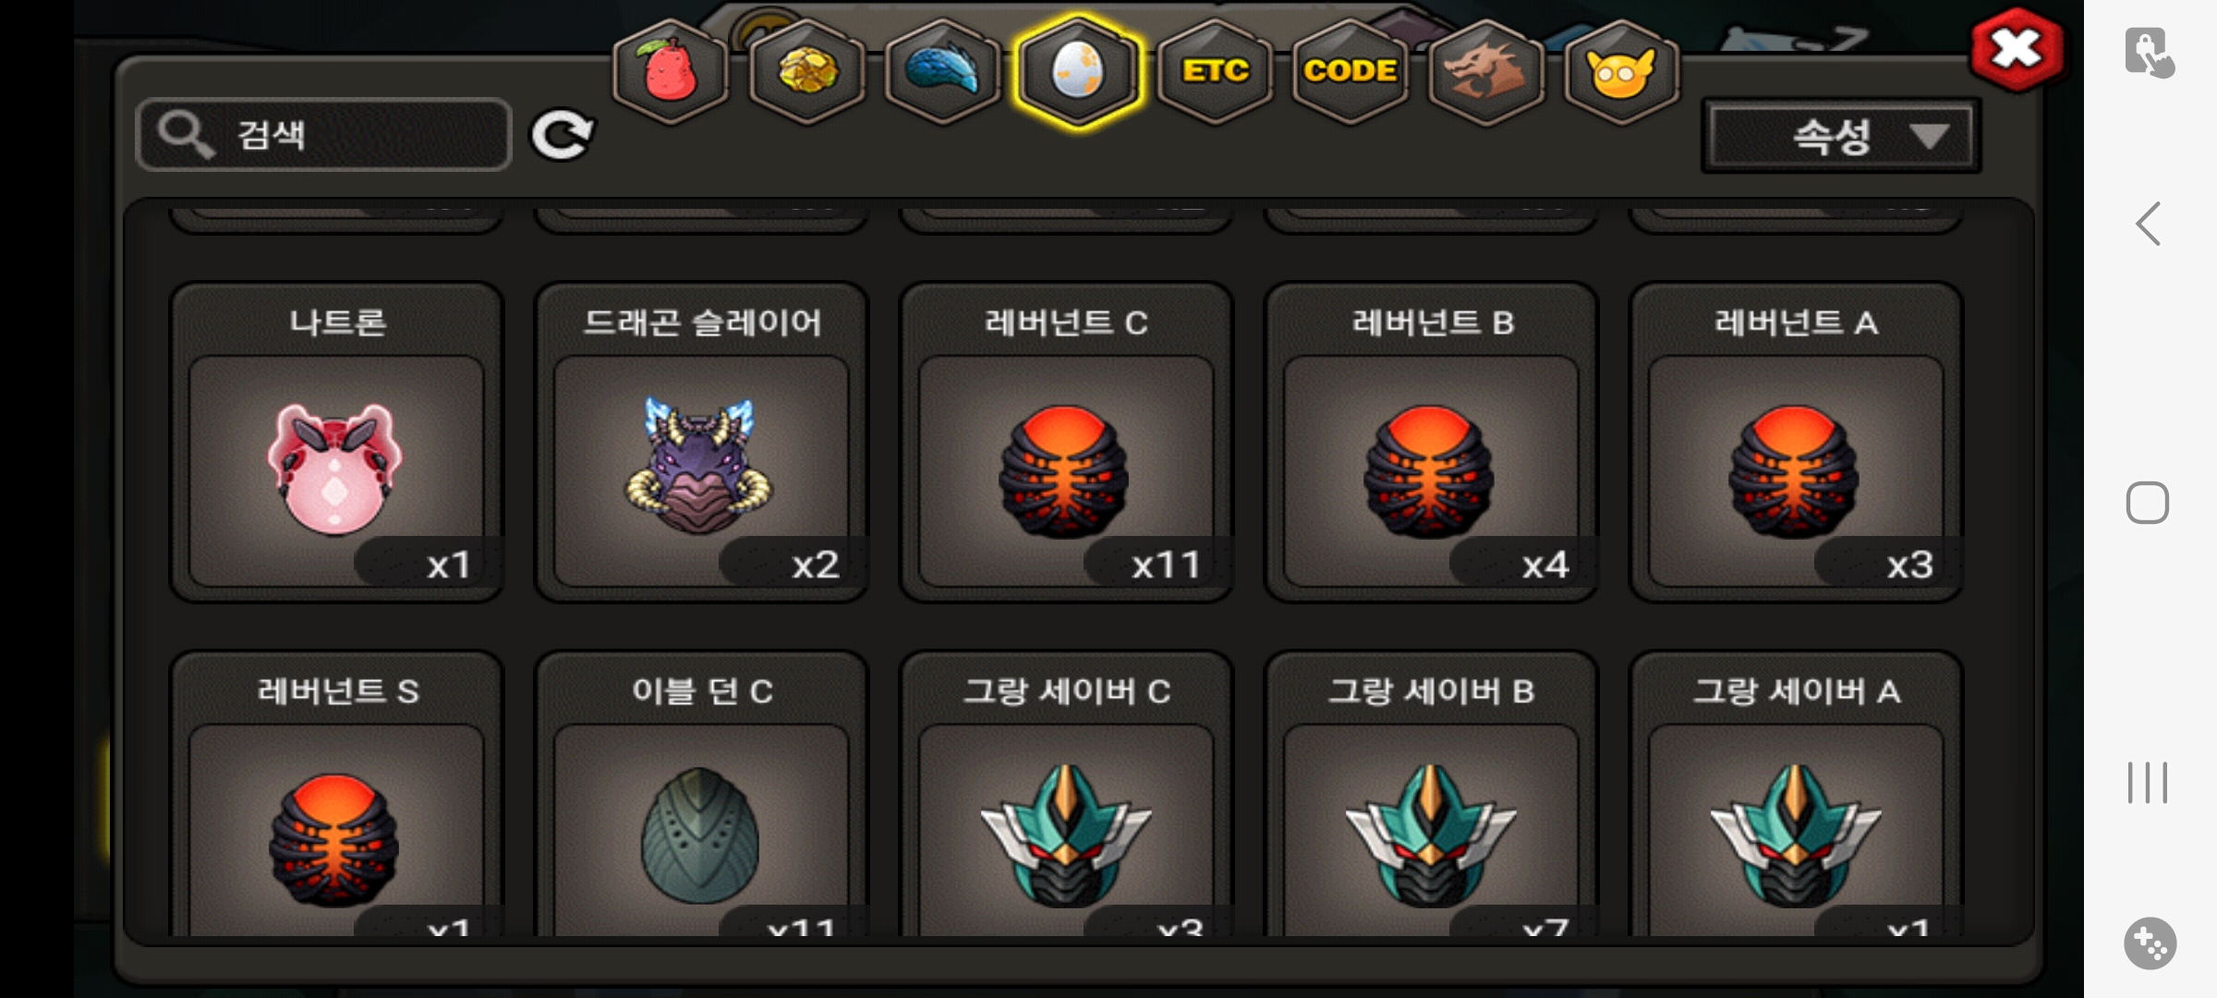Image resolution: width=2217 pixels, height=998 pixels.
Task: Open the game tools controller icon
Action: [2150, 943]
